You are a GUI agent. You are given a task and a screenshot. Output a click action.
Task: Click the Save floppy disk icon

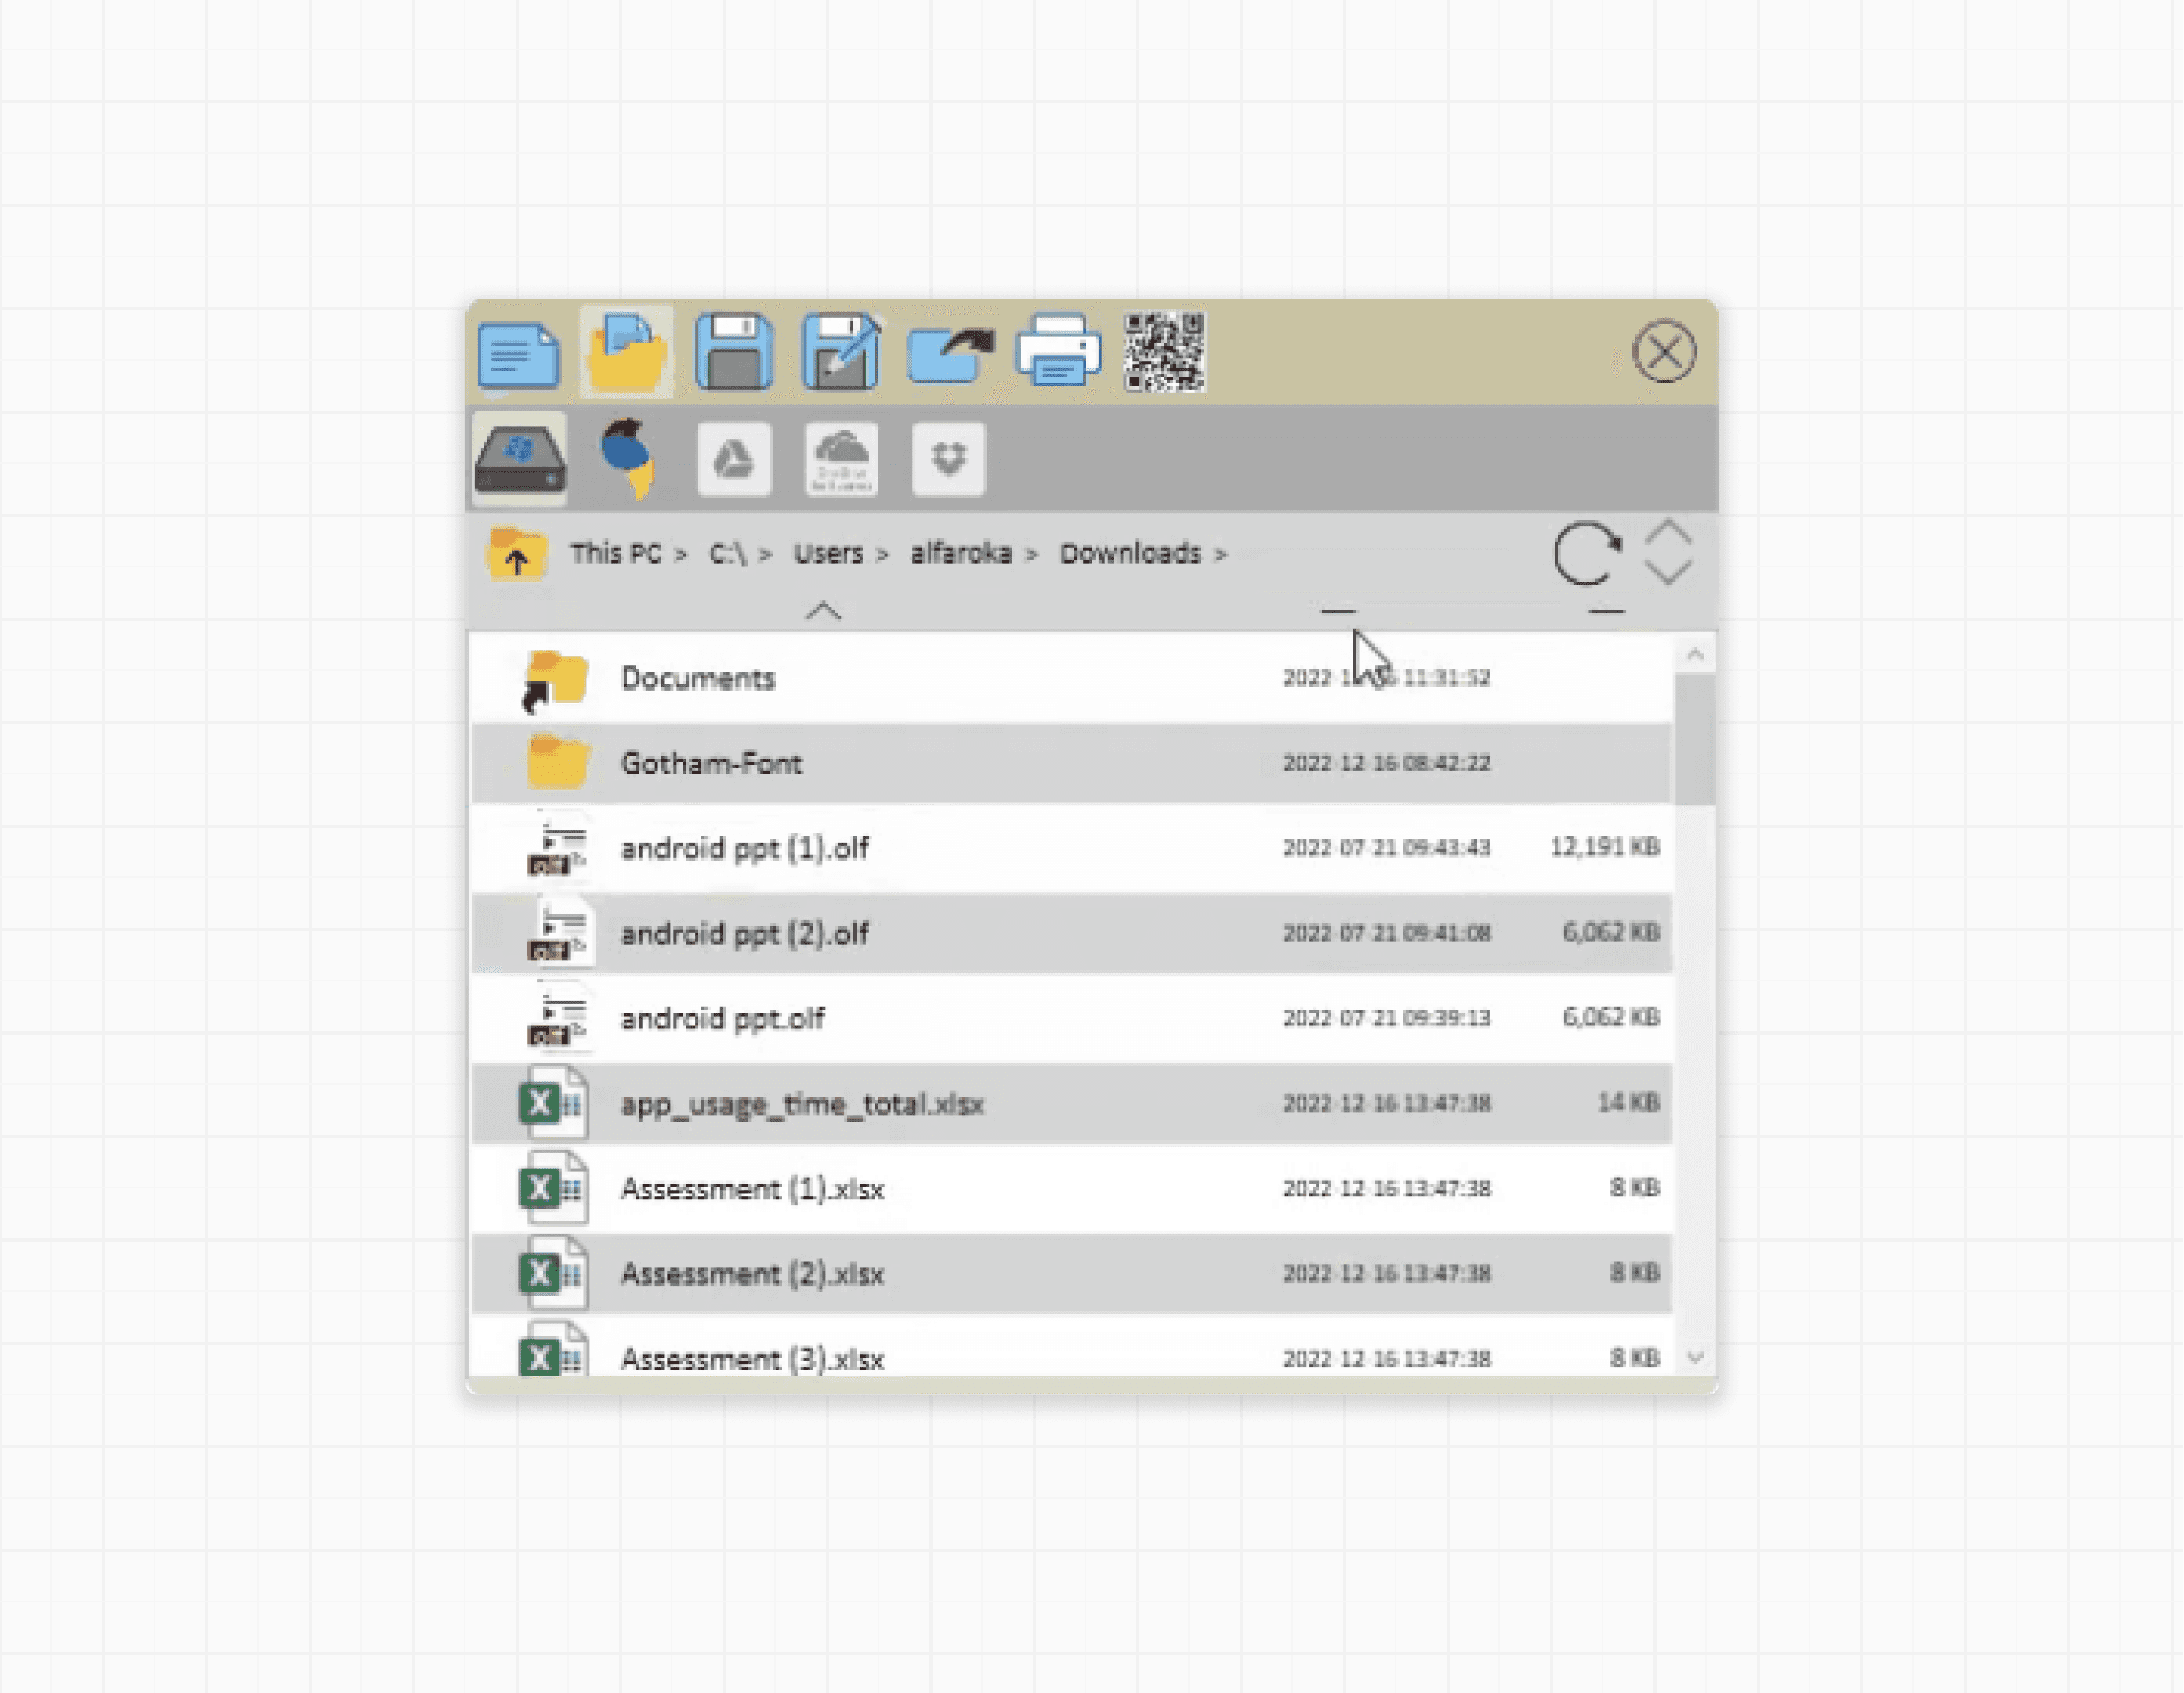[734, 352]
